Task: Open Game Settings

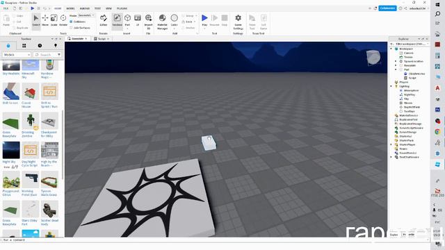Action: [x=238, y=22]
